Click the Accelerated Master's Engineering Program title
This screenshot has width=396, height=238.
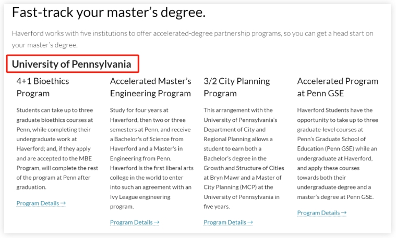[x=150, y=87]
